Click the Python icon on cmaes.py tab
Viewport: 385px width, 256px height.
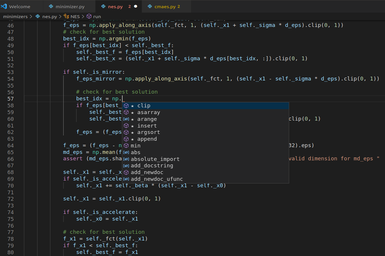click(150, 6)
